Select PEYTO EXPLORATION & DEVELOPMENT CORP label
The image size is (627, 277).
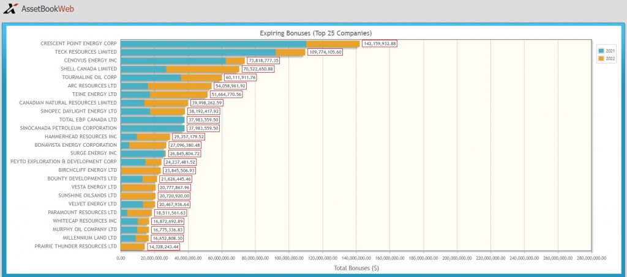pos(64,162)
